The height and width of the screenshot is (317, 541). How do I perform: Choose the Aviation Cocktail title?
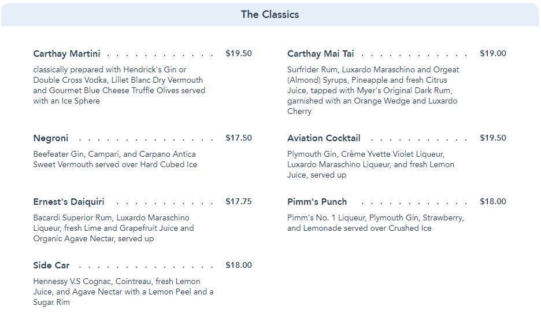point(324,138)
